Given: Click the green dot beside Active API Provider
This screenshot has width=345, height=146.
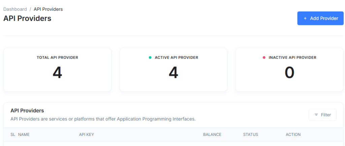Looking at the screenshot, I should (x=150, y=58).
